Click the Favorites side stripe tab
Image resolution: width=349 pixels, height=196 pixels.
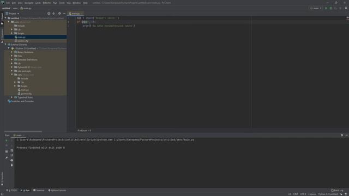[x=2, y=178]
